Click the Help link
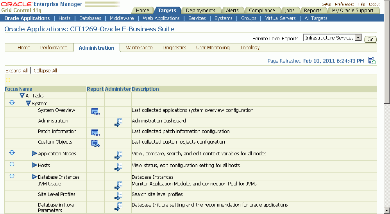 tap(361, 4)
